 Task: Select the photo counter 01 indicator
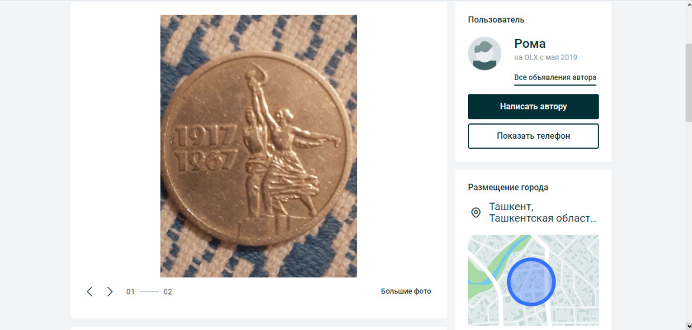(131, 292)
